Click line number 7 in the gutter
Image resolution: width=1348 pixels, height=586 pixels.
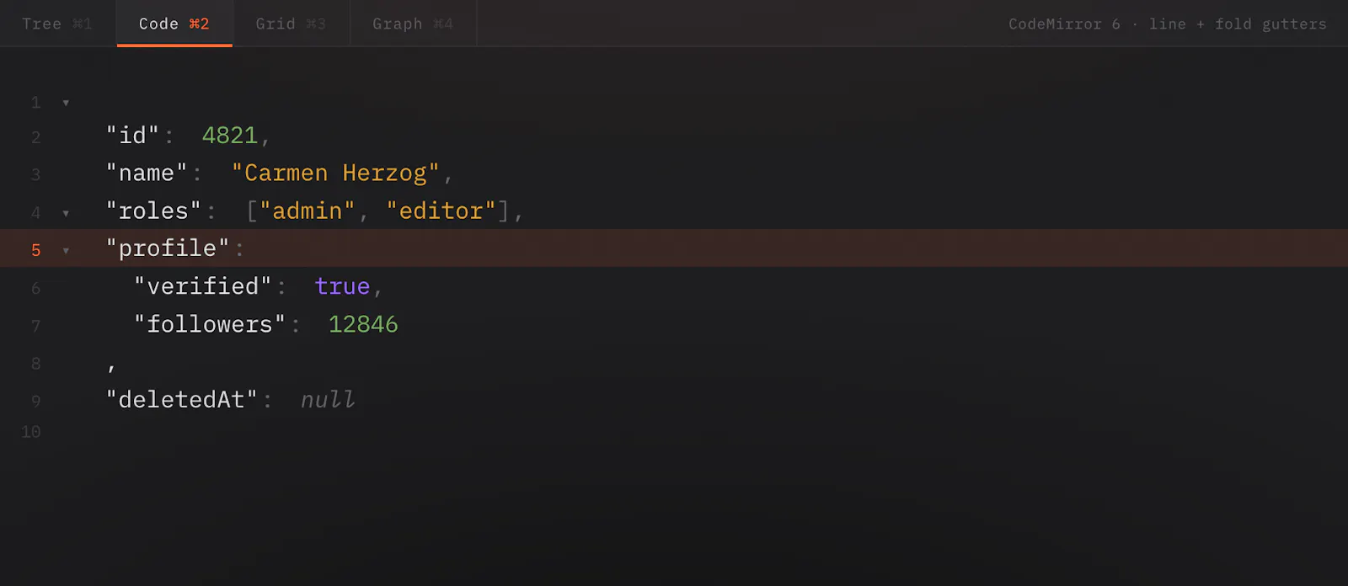(x=35, y=326)
